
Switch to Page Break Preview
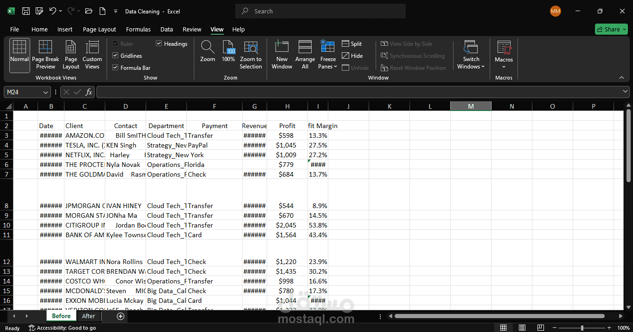(x=45, y=55)
